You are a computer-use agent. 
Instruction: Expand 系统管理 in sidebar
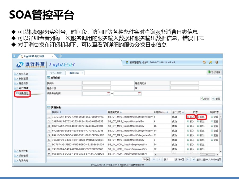pos(23,156)
